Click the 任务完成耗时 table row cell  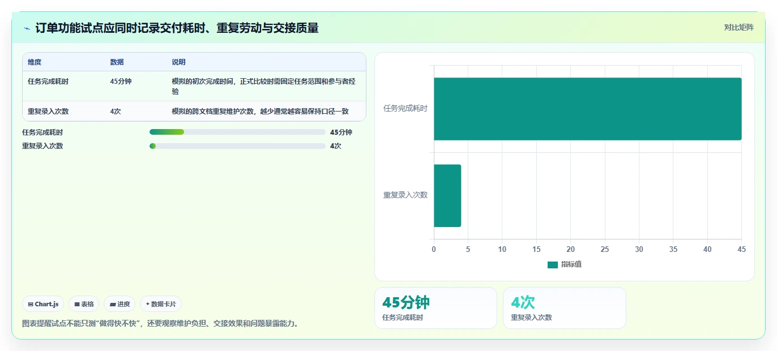click(48, 82)
